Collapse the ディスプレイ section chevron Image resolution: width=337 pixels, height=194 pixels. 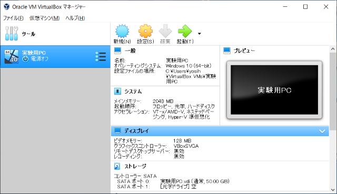click(x=322, y=131)
